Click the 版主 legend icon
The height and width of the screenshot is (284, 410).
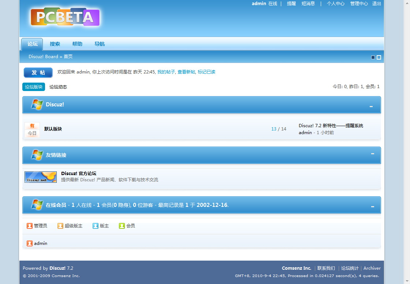pyautogui.click(x=96, y=226)
